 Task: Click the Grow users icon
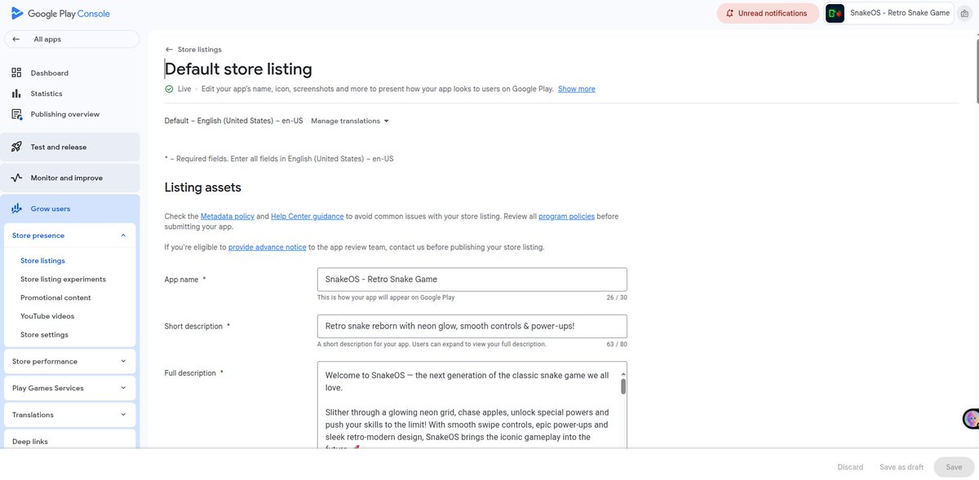tap(16, 209)
